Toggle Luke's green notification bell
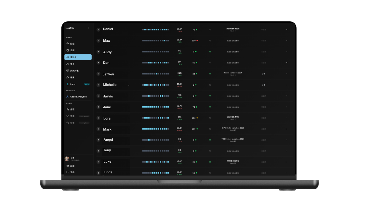The image size is (378, 212). [210, 162]
